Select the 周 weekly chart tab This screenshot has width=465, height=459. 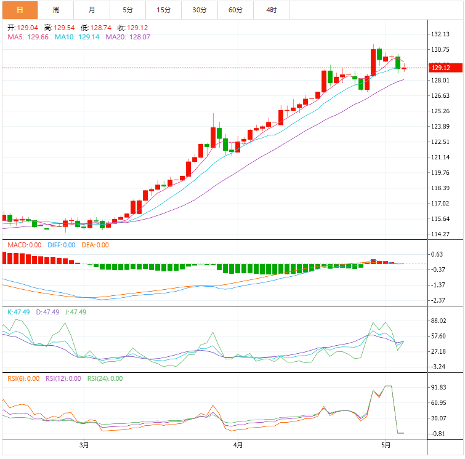56,10
